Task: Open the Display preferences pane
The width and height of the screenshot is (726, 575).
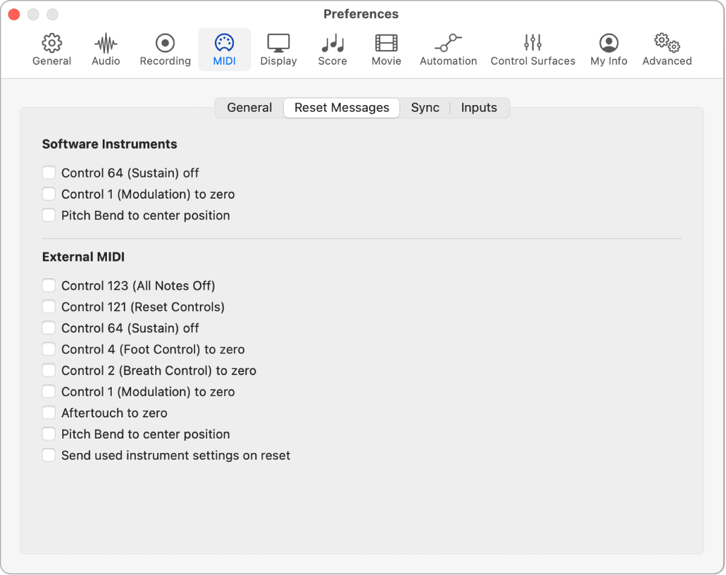Action: [x=278, y=48]
